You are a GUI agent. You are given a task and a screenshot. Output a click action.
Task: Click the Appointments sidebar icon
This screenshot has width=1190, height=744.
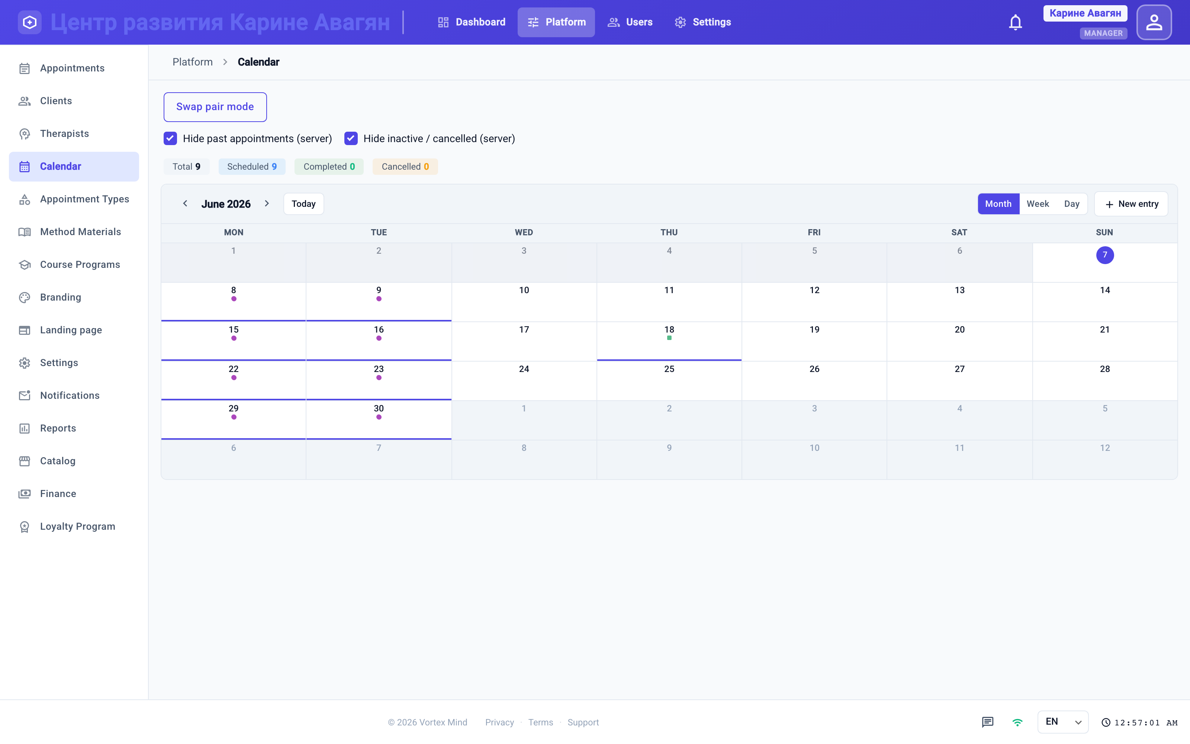pyautogui.click(x=25, y=68)
